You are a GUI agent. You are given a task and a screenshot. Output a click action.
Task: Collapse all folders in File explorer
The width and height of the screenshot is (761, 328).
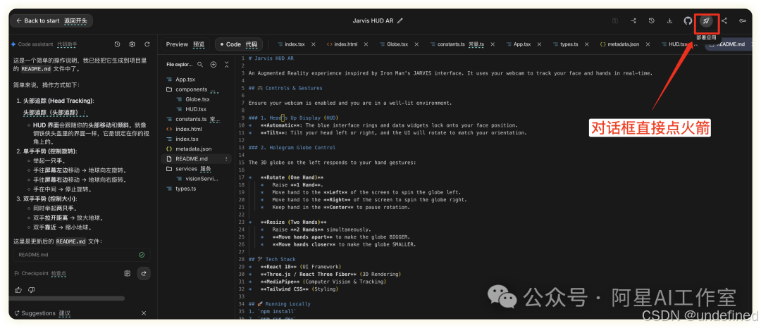pos(226,65)
